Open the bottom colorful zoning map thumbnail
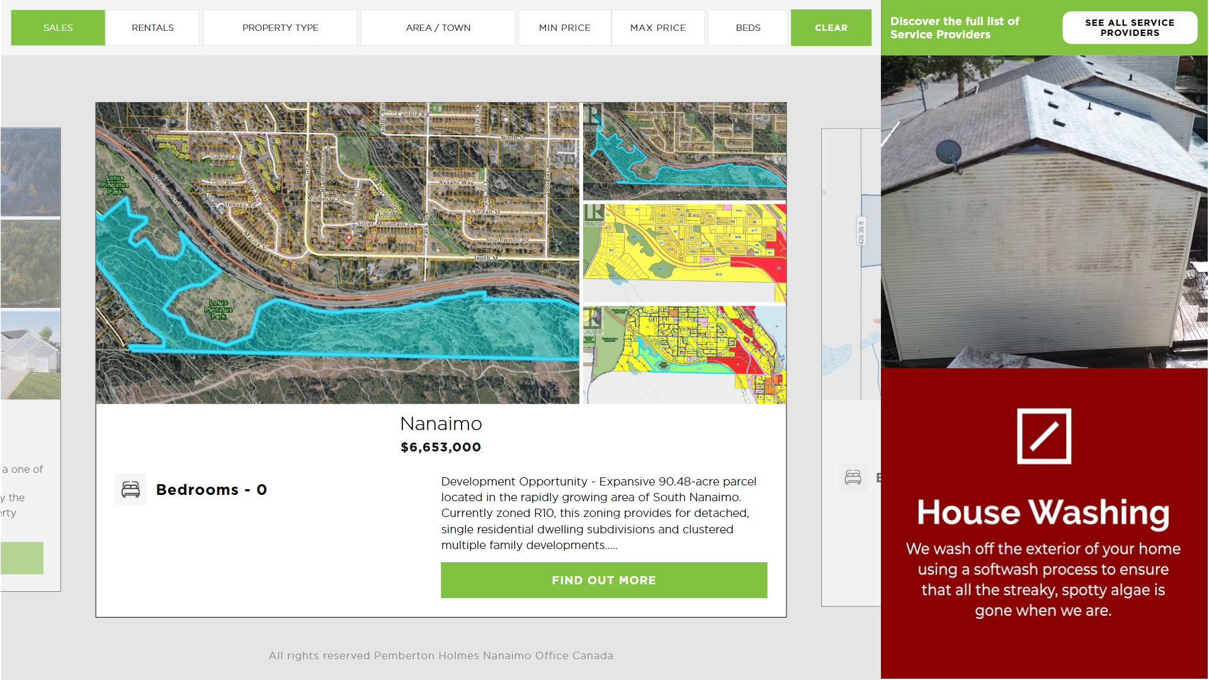 684,354
